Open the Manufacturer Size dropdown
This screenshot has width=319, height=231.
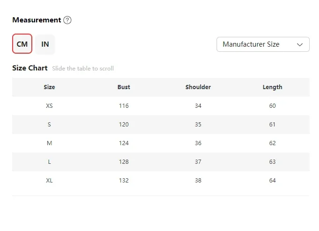click(x=263, y=44)
